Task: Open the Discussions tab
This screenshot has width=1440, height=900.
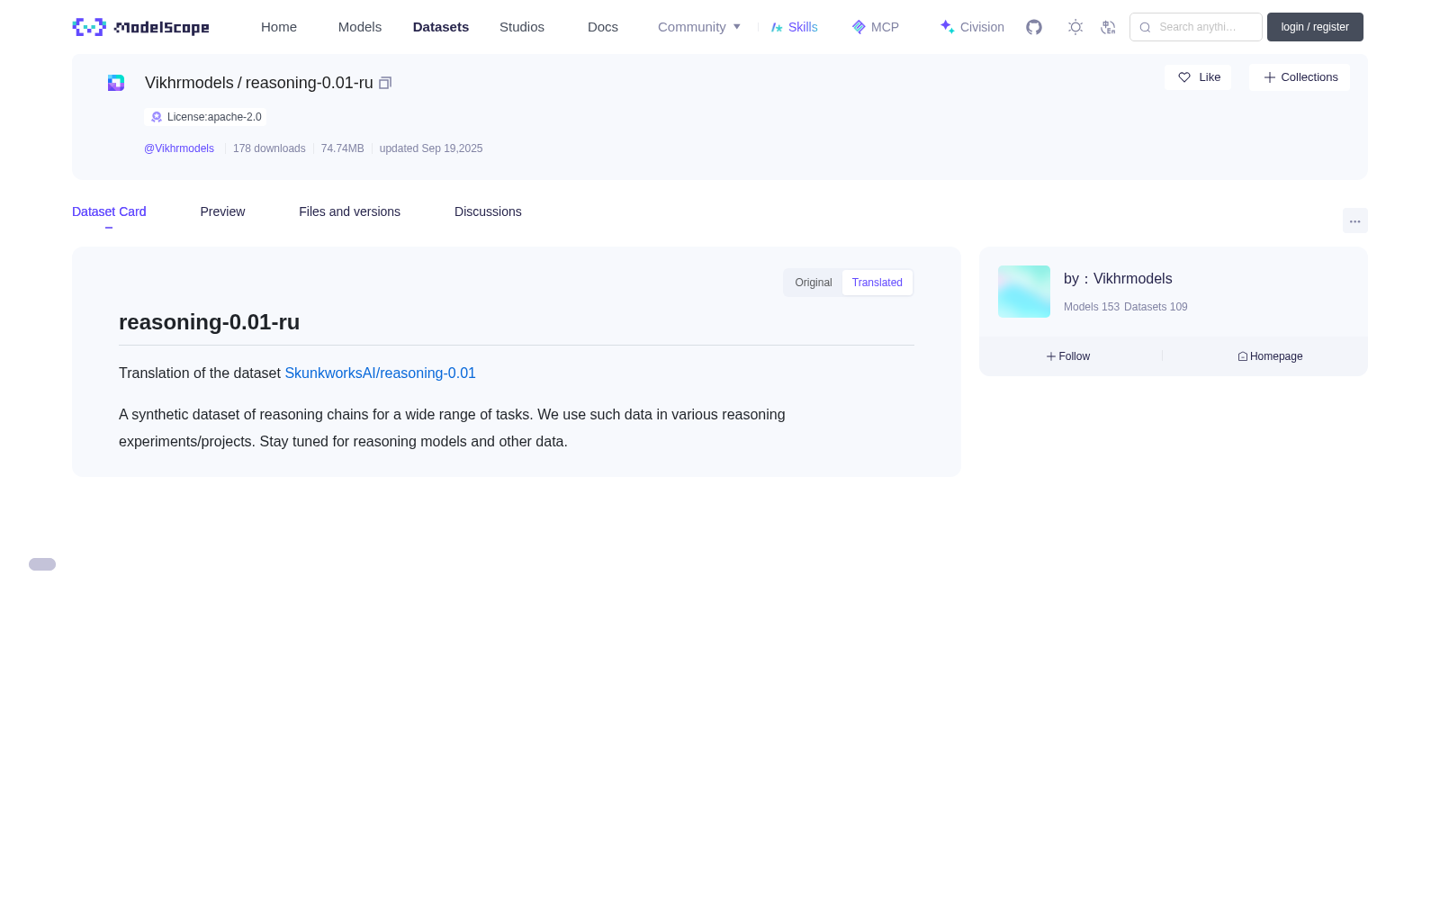Action: coord(488,211)
